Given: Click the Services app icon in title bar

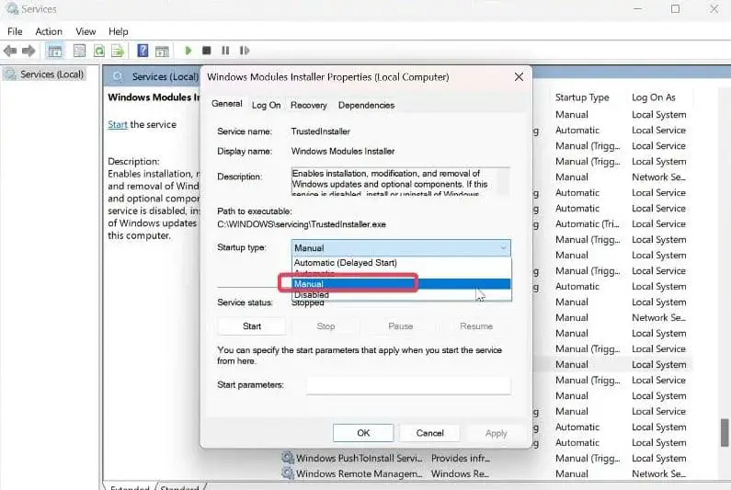Looking at the screenshot, I should click(x=12, y=9).
